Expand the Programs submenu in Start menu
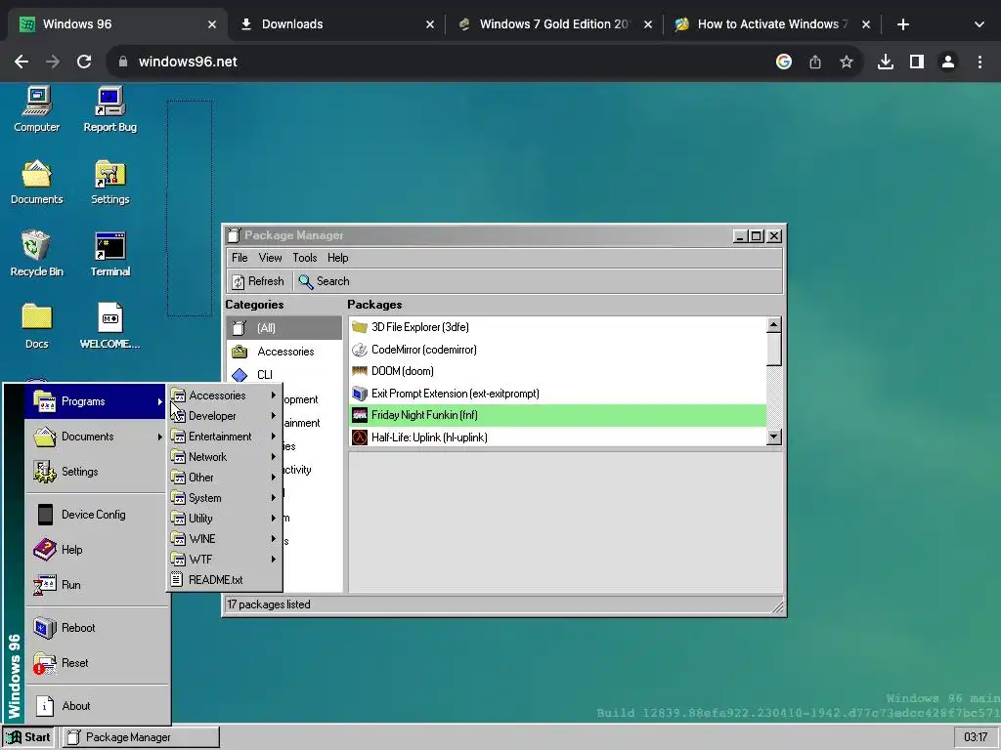The width and height of the screenshot is (1001, 750). pos(96,401)
